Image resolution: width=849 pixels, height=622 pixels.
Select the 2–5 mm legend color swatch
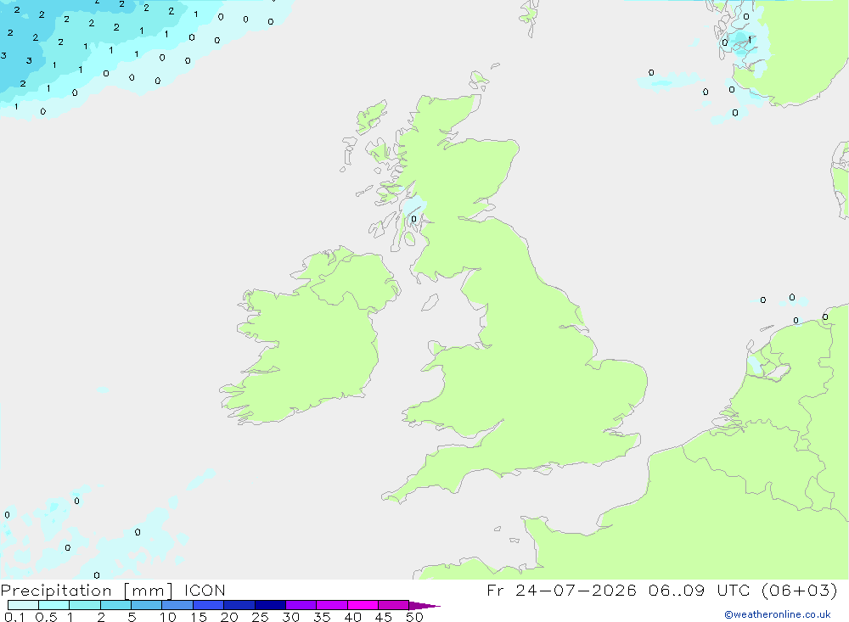(115, 605)
